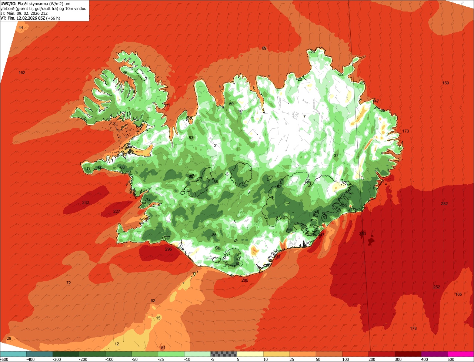
Task: Select the map value 159 off the northeast
Action: 445,83
